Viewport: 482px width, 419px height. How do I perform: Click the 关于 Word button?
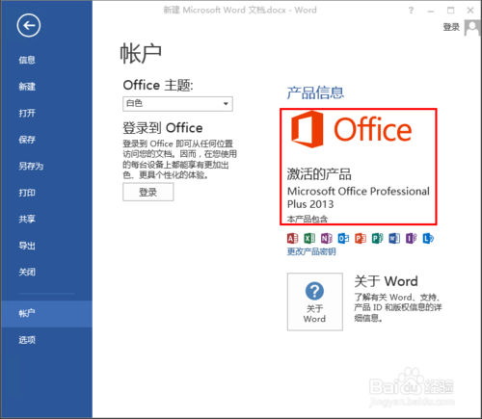point(315,301)
